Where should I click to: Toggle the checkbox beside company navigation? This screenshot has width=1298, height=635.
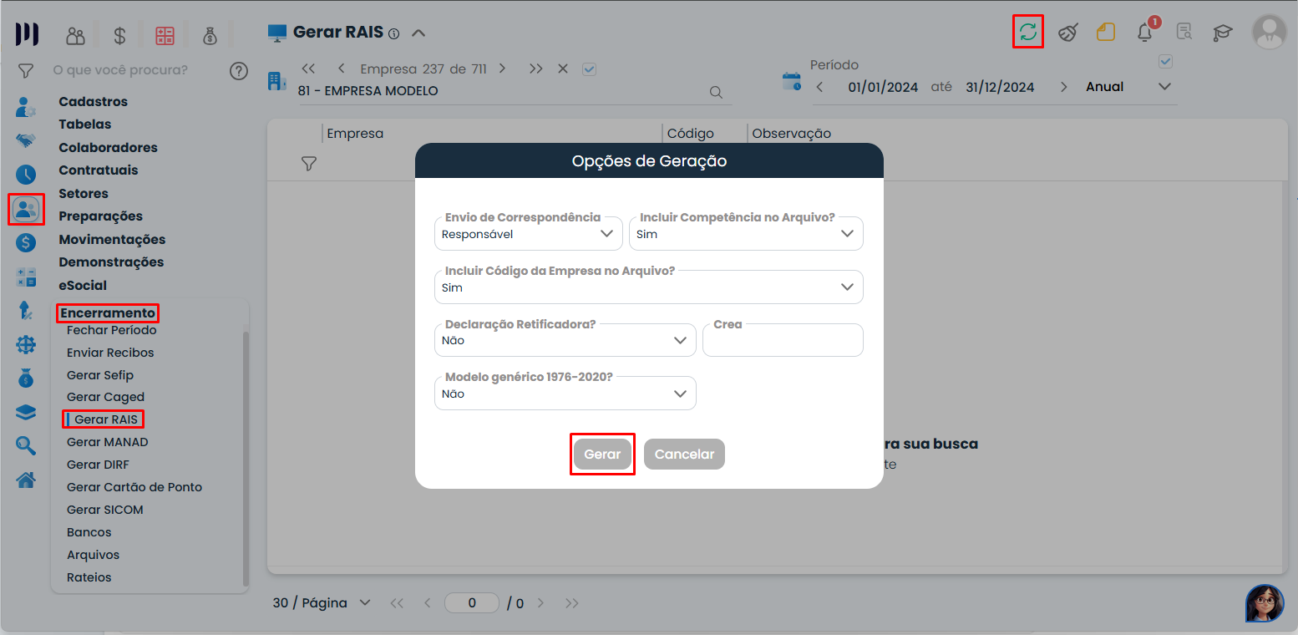click(589, 69)
